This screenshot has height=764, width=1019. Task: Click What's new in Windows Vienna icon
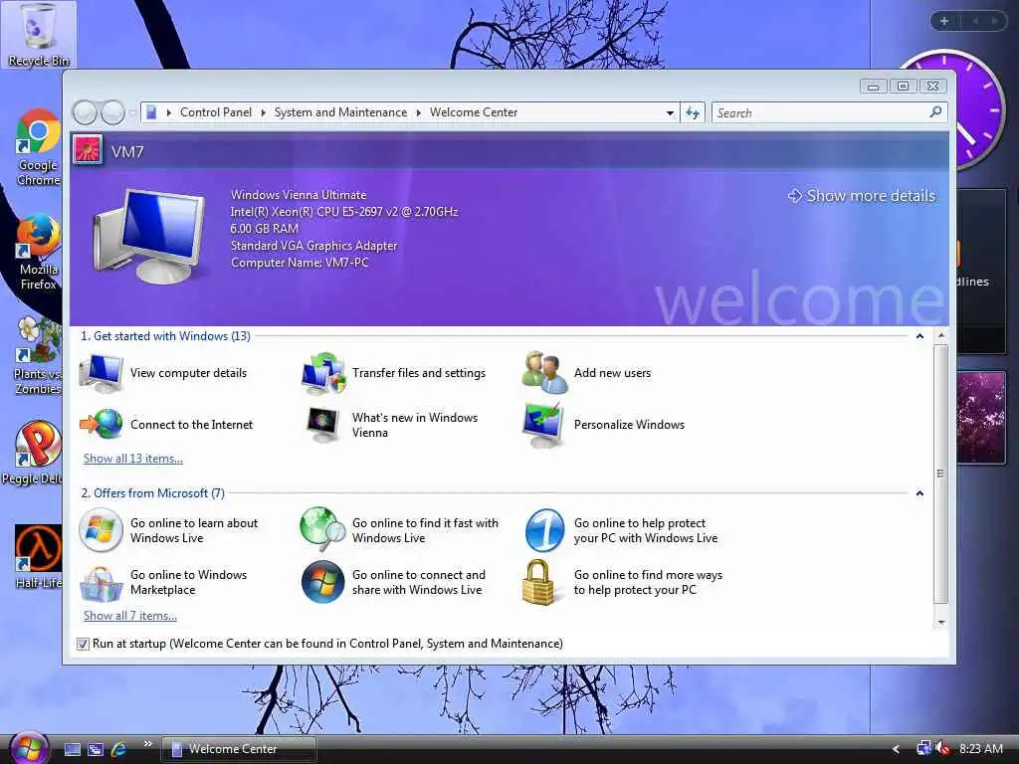point(323,424)
